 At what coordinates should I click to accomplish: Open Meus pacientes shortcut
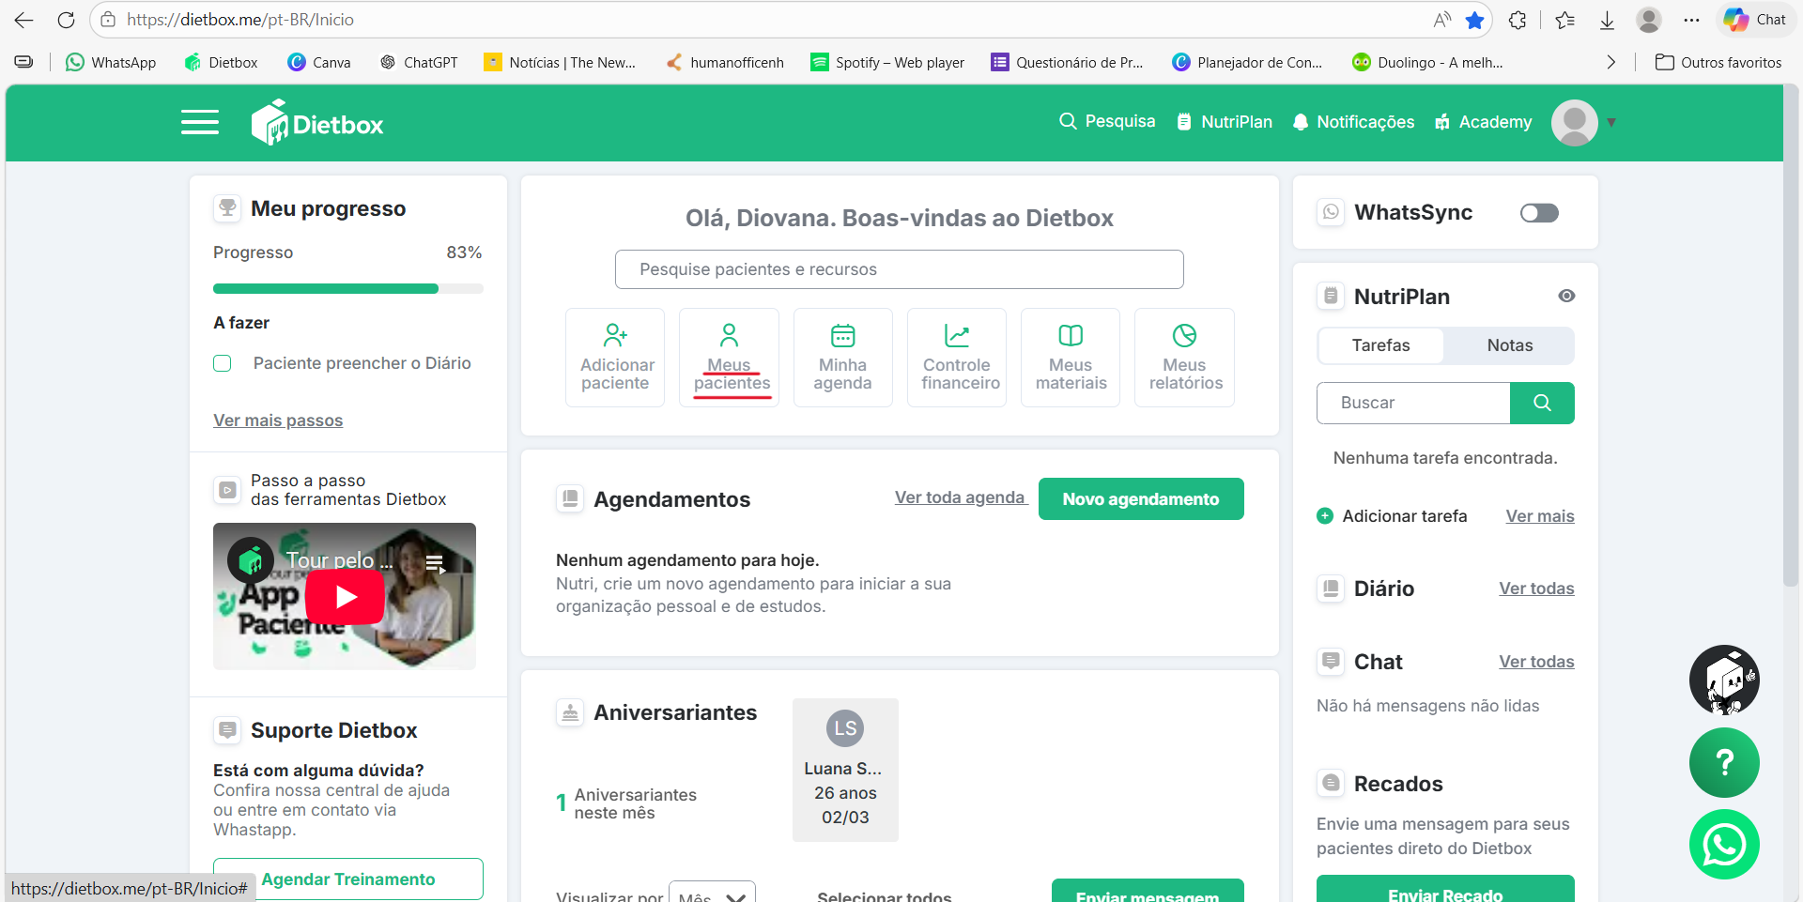pos(730,358)
